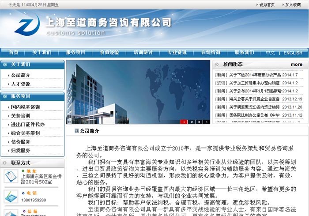Open news 海关总署关于开展企业自查自
This screenshot has height=216, width=309.
tap(254, 99)
